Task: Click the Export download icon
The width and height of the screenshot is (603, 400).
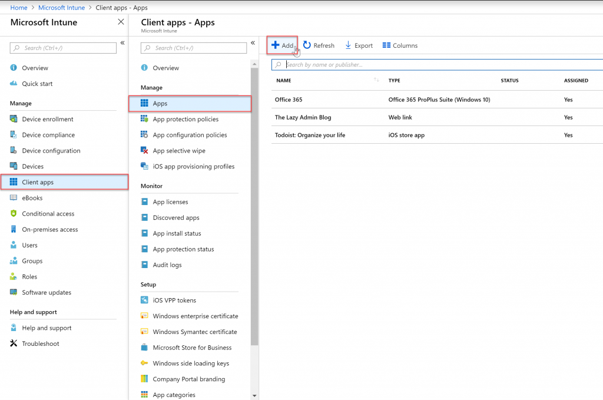Action: click(348, 45)
